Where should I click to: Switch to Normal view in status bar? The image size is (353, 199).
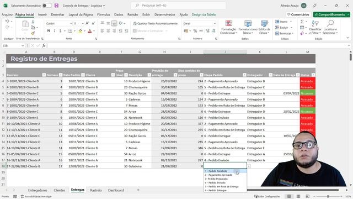click(x=289, y=196)
